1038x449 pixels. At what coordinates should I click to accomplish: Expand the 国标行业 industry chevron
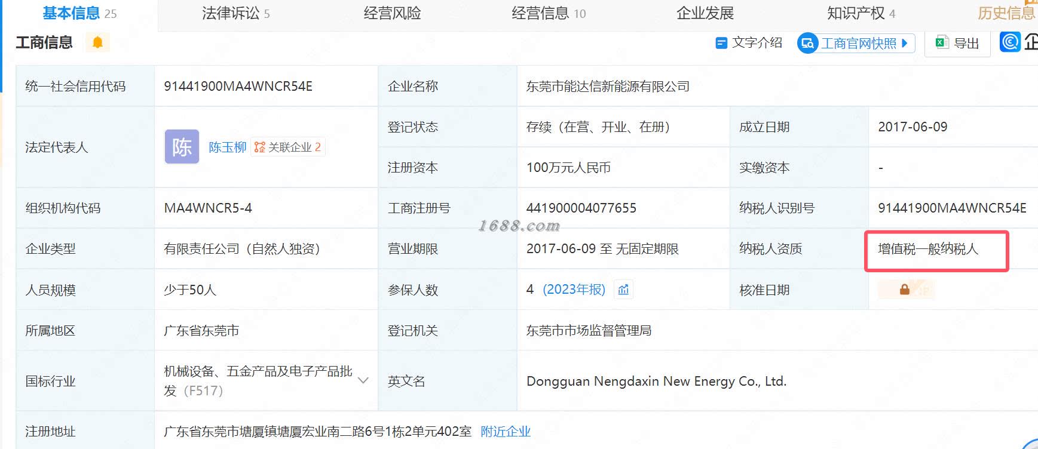click(x=363, y=380)
